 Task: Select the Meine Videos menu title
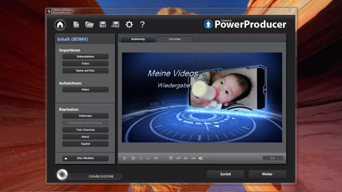(x=173, y=73)
